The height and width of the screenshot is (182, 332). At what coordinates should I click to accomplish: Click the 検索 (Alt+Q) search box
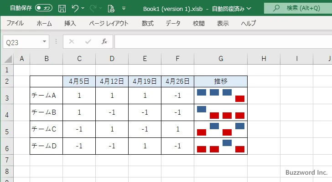(298, 8)
